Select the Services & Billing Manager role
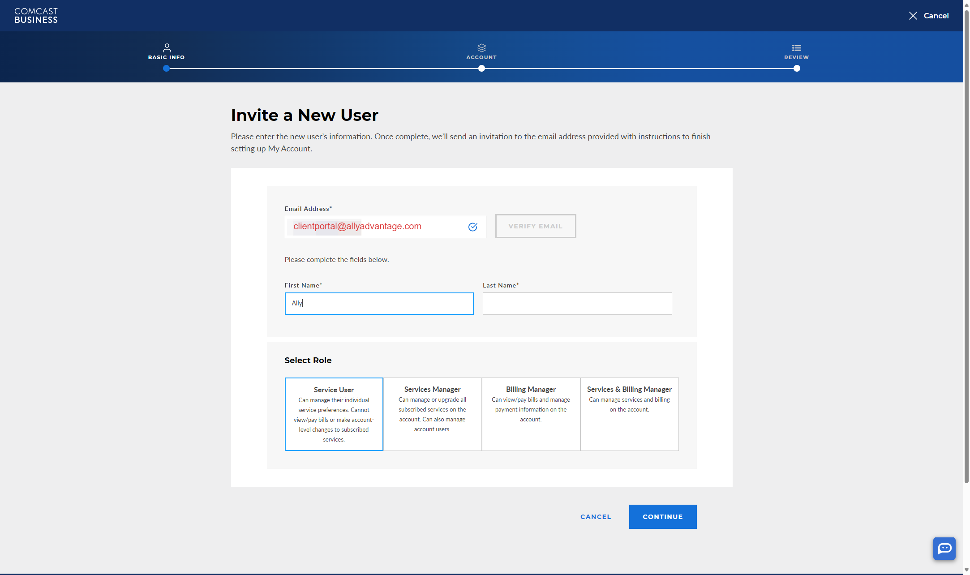 point(629,414)
